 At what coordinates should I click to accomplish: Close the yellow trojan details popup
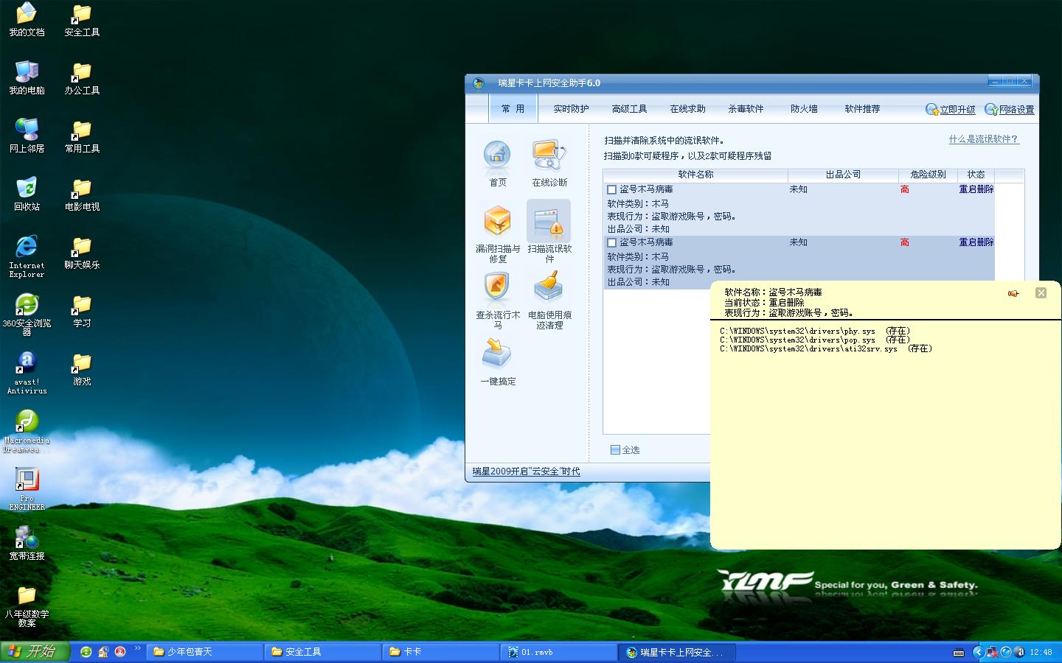click(x=1041, y=292)
